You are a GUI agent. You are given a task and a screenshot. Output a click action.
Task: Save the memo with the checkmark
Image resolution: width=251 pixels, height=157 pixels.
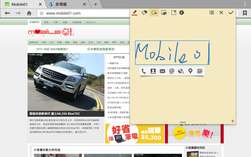tap(231, 13)
